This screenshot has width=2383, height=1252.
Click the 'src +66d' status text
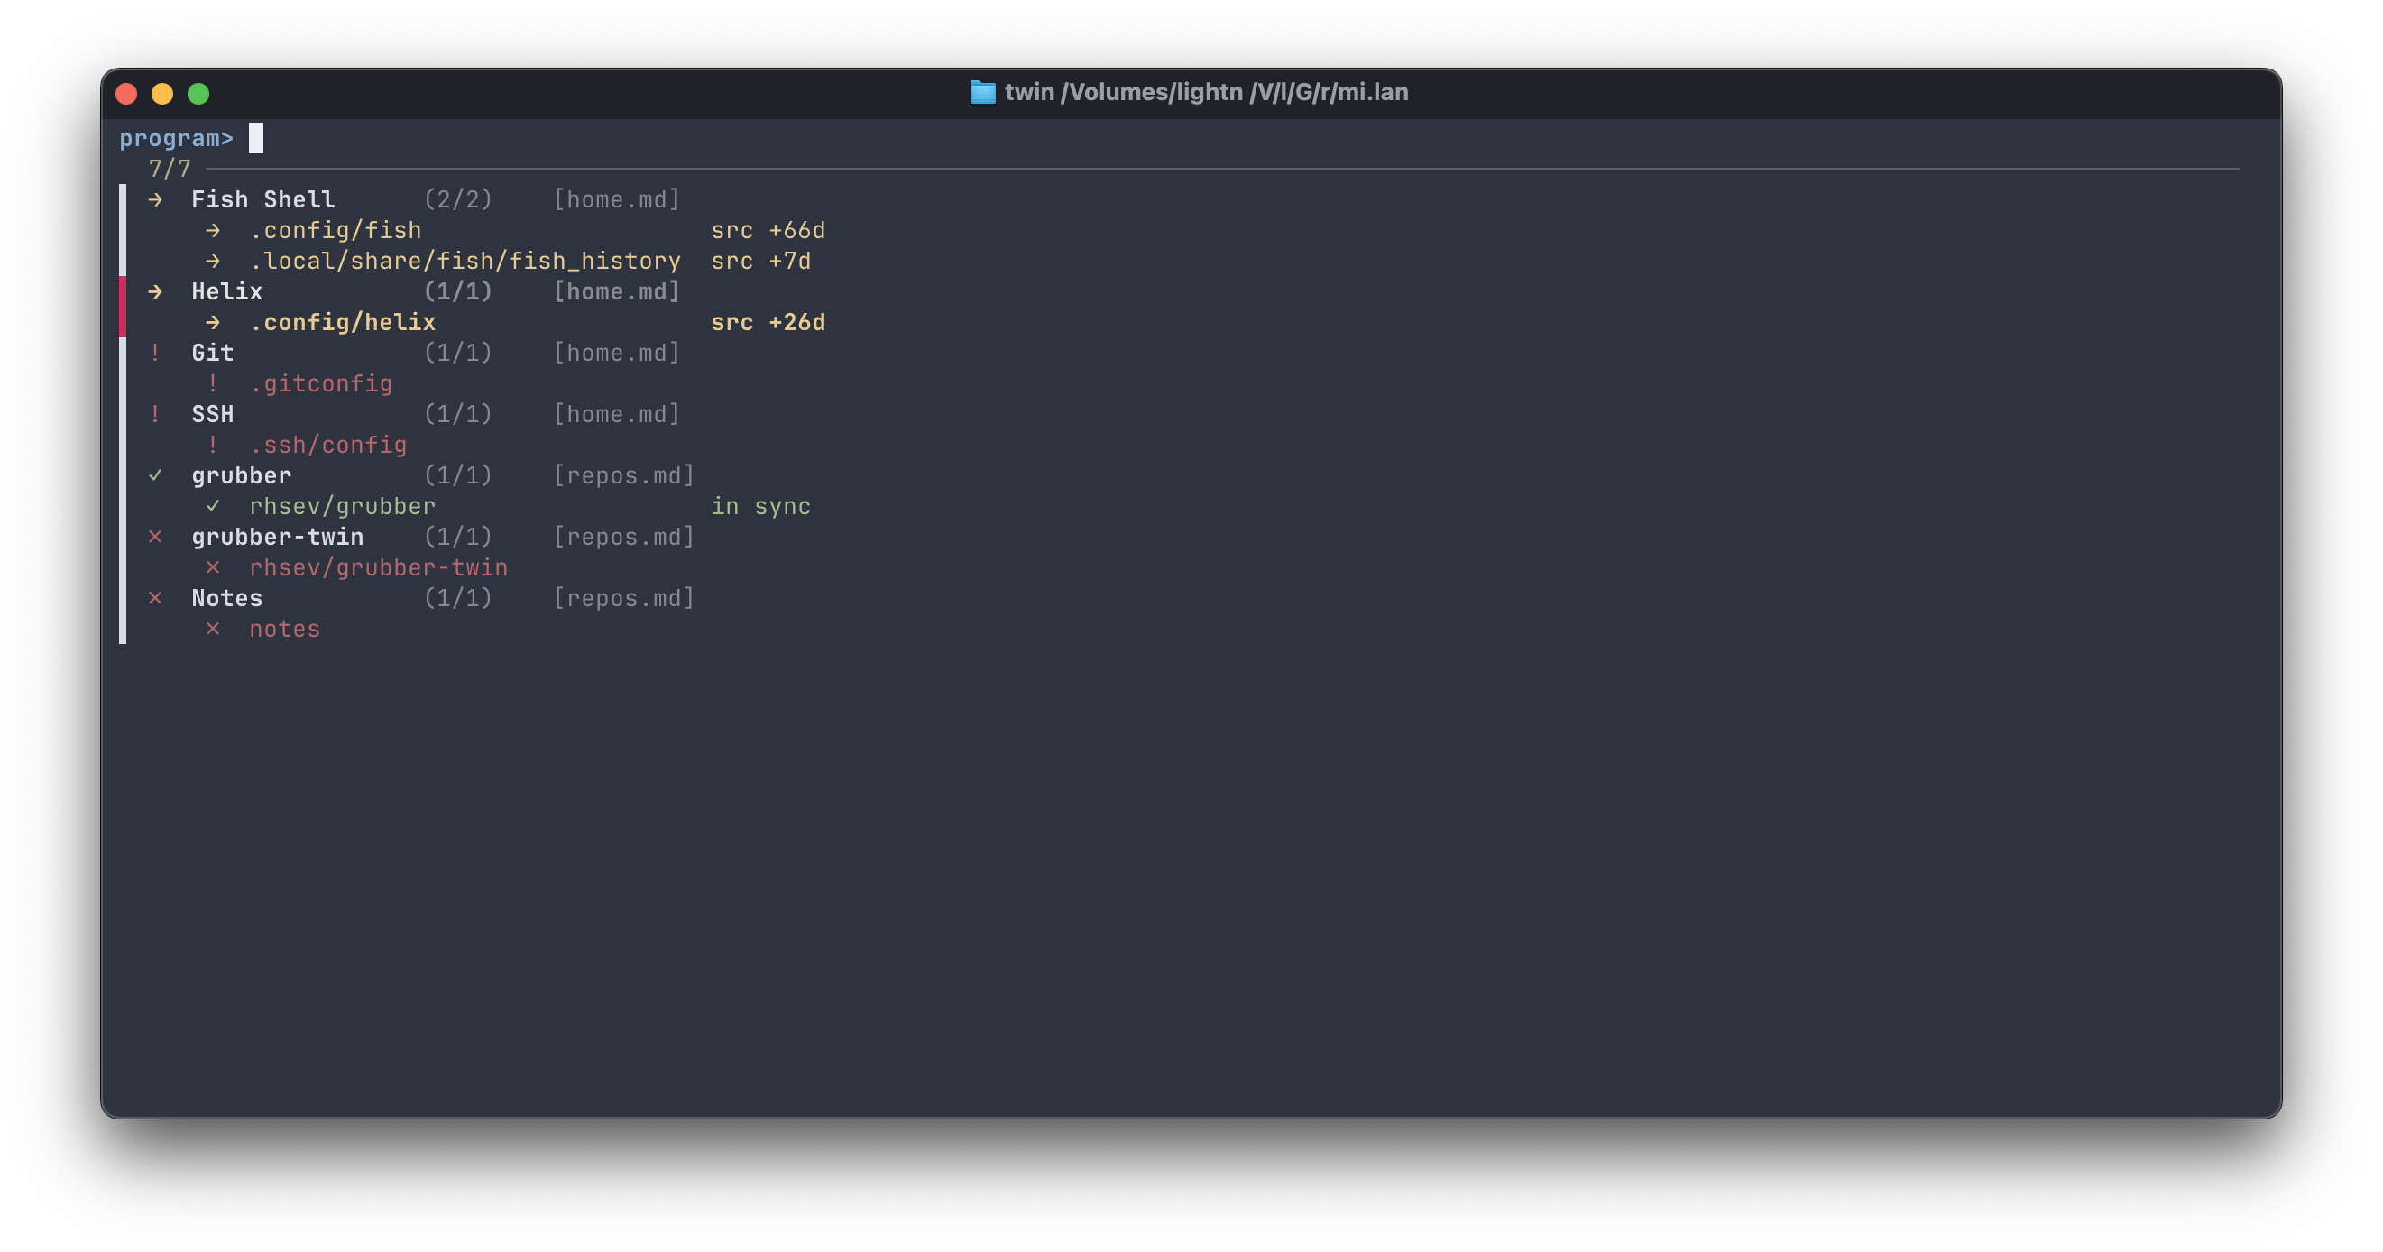[x=768, y=229]
